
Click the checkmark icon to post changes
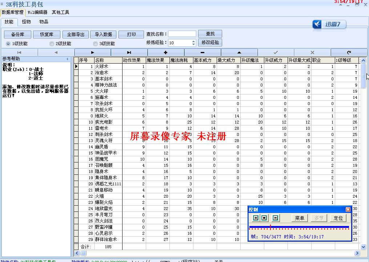click(276, 52)
